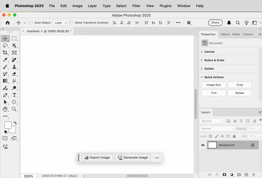Screen dimensions: 262x178
Task: Select the Eraser tool
Action: [x=14, y=74]
